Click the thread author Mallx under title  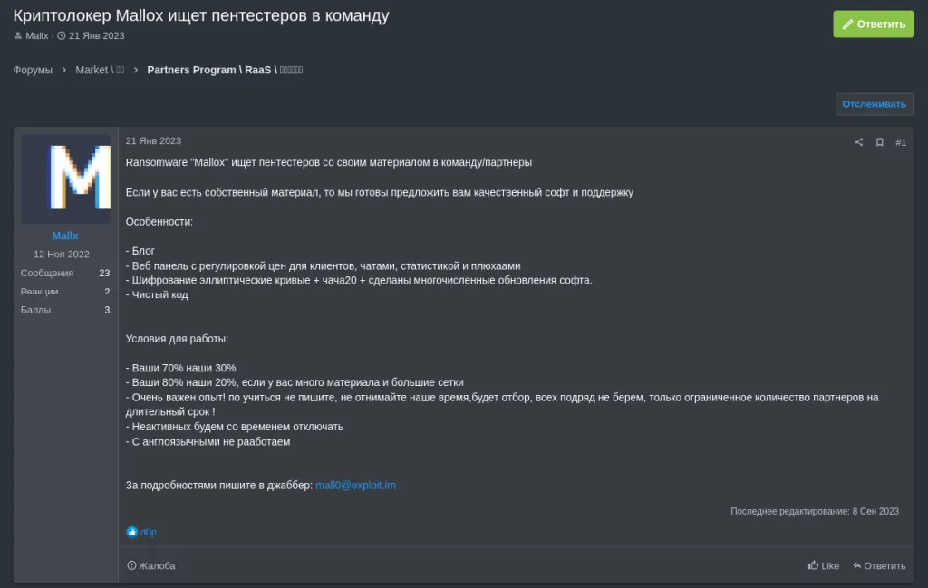(x=36, y=35)
